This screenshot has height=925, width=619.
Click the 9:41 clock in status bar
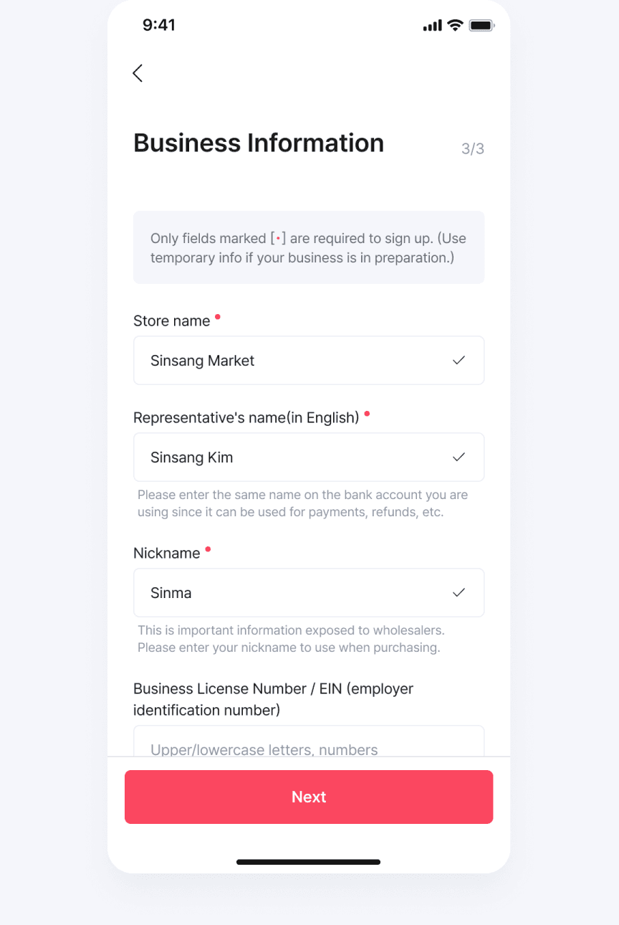[159, 25]
